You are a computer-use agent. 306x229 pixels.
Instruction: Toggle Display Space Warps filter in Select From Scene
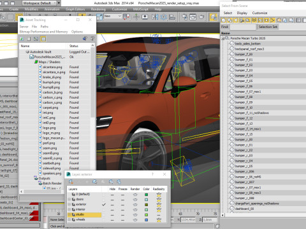pos(254,20)
